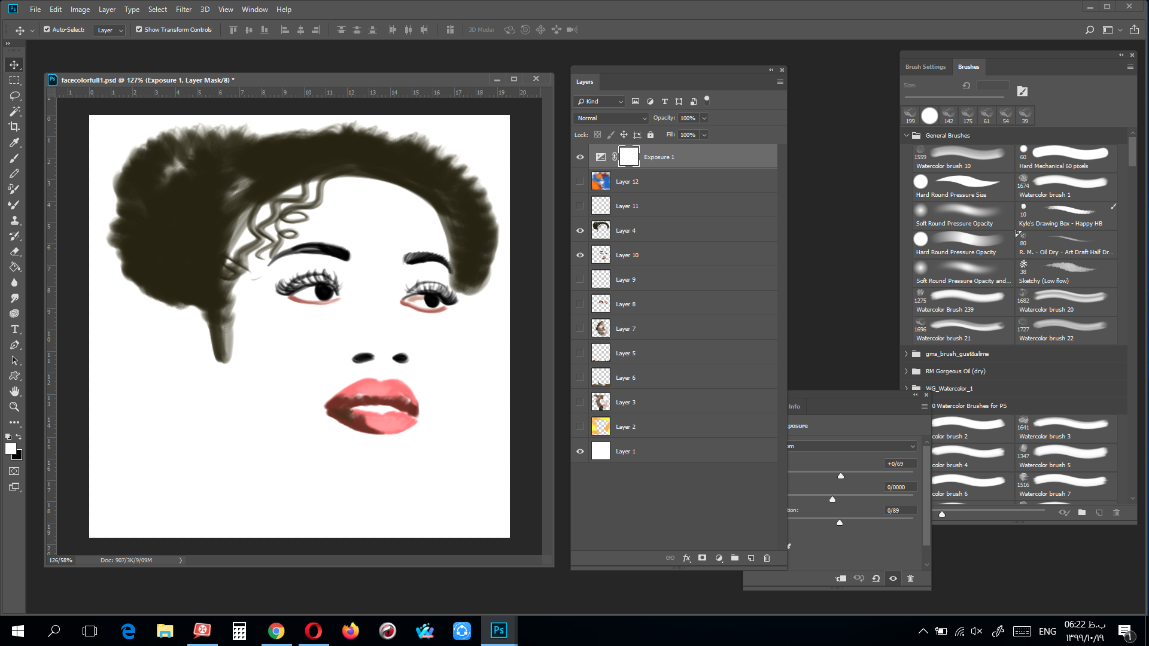Viewport: 1149px width, 646px height.
Task: Delete layer using Layers trash icon
Action: (x=767, y=558)
